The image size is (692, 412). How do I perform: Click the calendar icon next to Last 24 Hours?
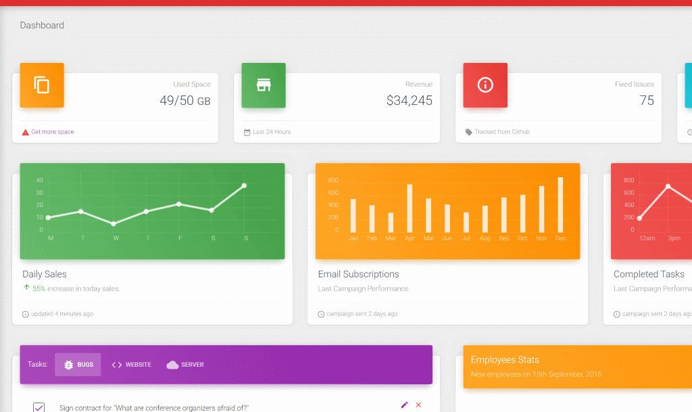click(x=247, y=132)
